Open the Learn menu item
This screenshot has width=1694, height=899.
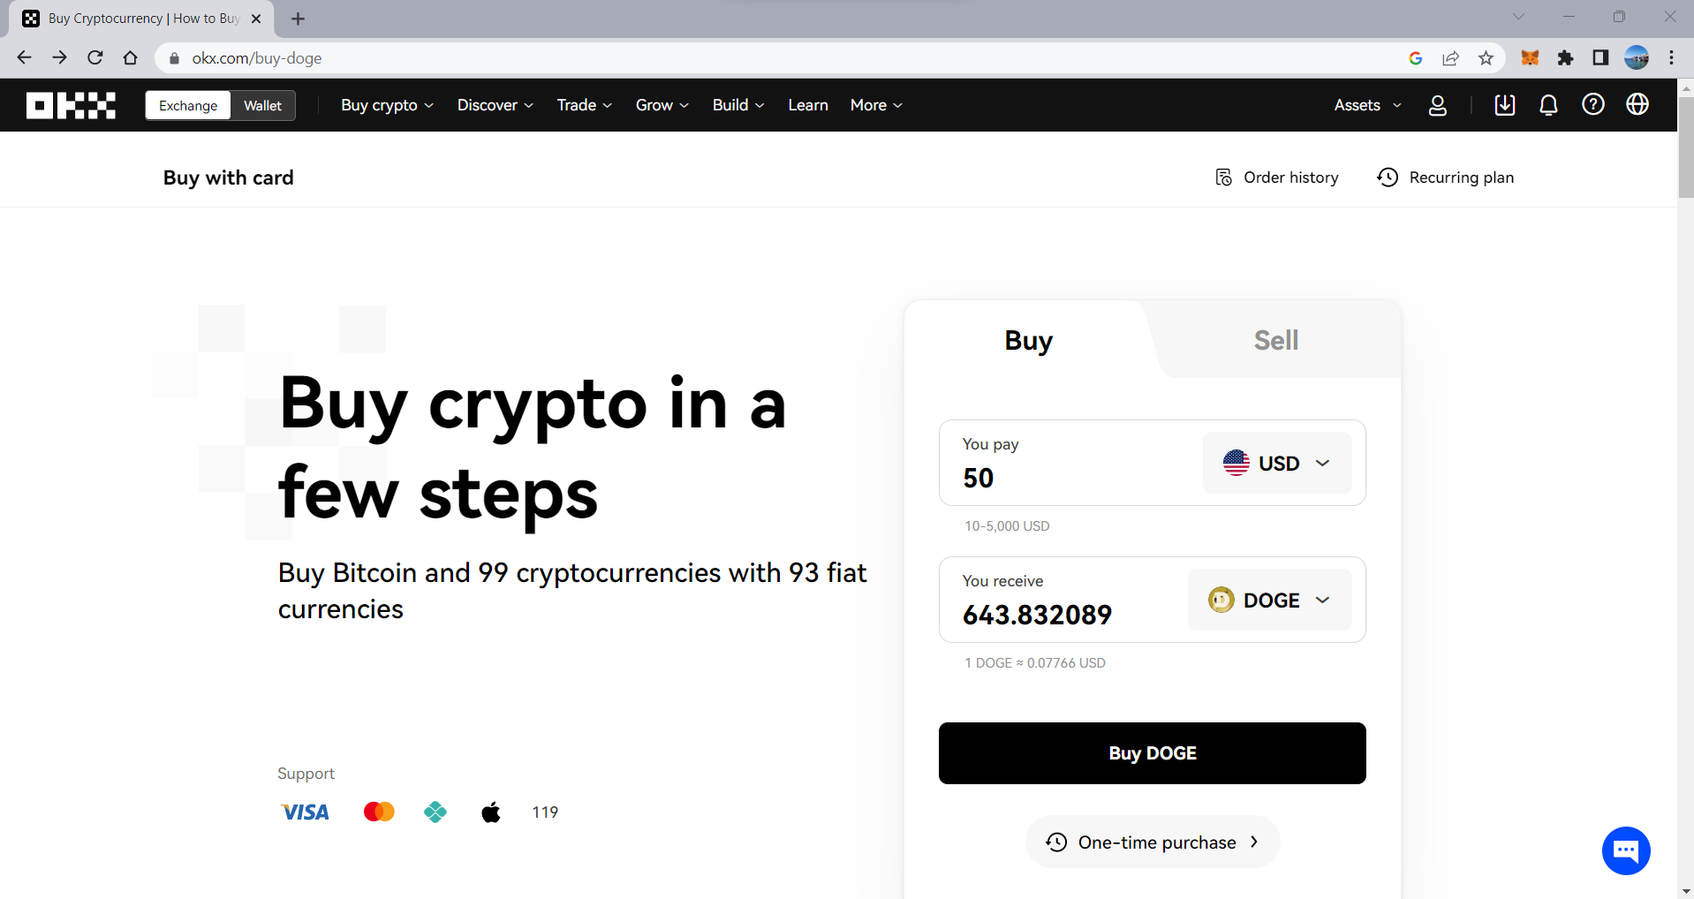click(807, 105)
